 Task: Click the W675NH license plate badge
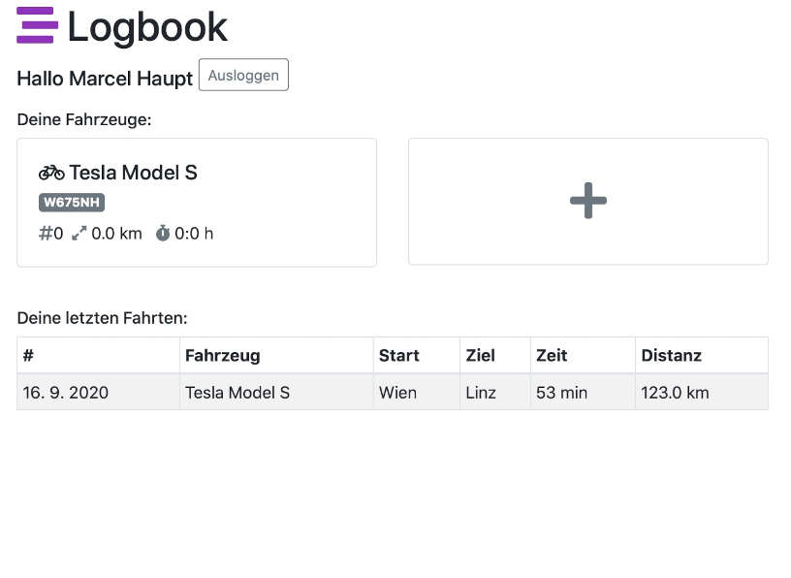coord(72,203)
